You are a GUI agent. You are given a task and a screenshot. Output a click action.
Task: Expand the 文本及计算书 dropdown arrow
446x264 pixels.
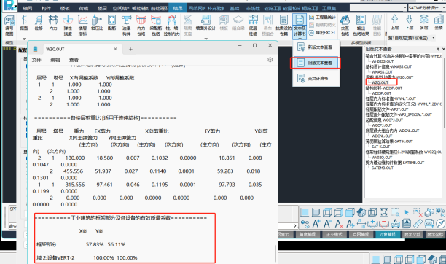click(300, 38)
